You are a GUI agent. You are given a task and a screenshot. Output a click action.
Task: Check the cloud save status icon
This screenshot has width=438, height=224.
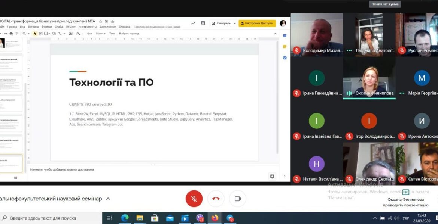[112, 21]
